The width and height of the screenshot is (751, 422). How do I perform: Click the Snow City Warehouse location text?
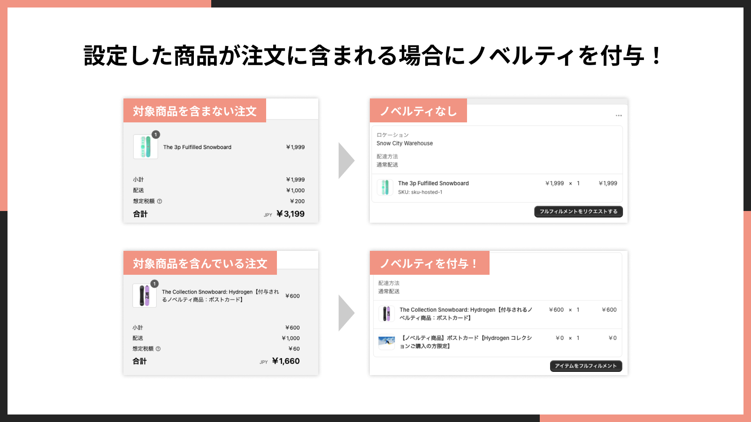405,143
